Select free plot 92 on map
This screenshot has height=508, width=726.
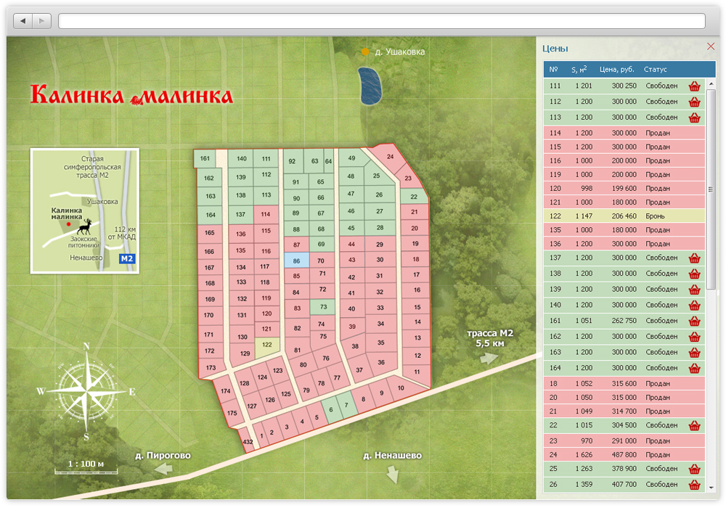(x=292, y=161)
